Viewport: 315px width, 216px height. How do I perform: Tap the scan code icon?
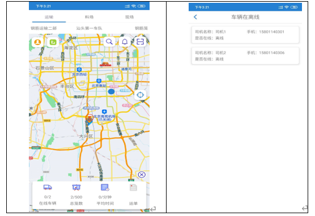point(141,42)
